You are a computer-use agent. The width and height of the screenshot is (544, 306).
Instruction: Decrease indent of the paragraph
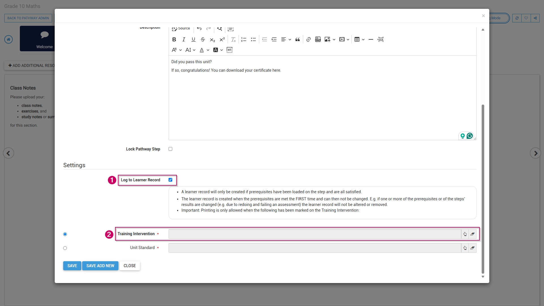265,39
